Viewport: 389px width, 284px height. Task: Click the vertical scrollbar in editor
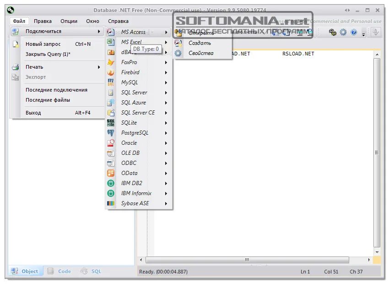point(377,153)
